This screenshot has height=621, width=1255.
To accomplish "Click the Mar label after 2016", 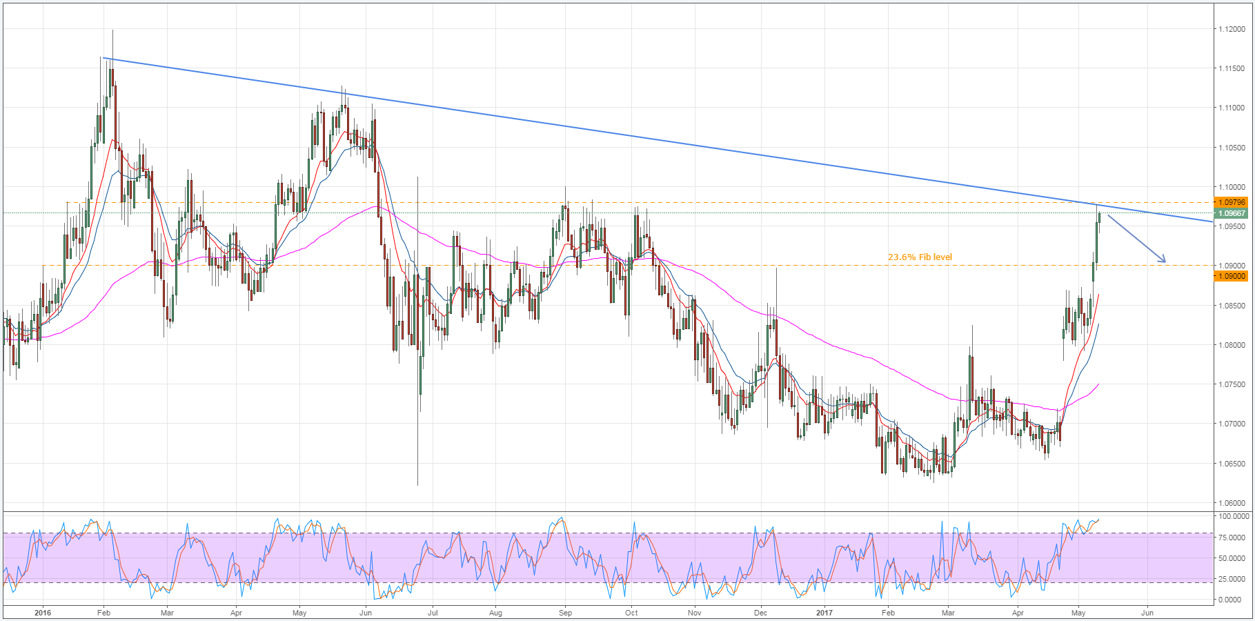I will [167, 613].
